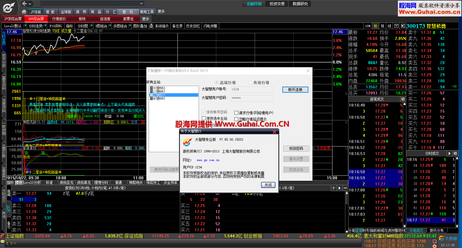Click the 优选主站 button
The width and height of the screenshot is (462, 248).
[x=296, y=169]
